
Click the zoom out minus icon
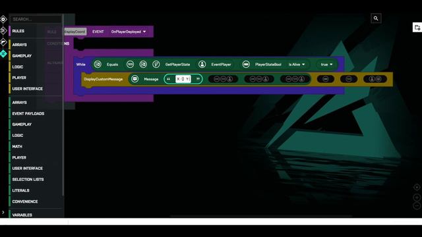click(x=417, y=206)
